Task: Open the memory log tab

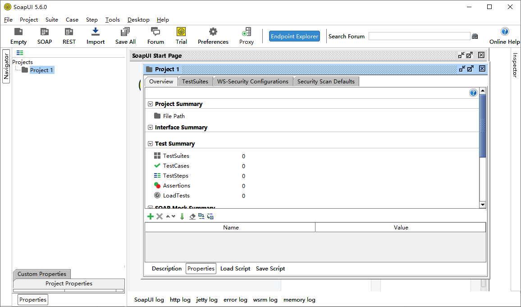Action: click(299, 300)
